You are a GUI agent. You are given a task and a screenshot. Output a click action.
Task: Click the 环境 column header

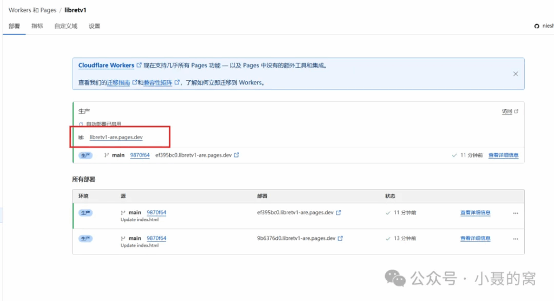(83, 196)
